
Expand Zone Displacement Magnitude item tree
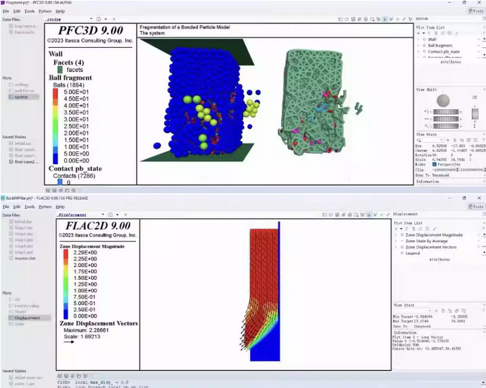396,235
